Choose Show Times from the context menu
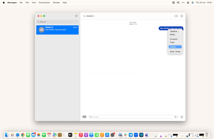 (x=175, y=52)
